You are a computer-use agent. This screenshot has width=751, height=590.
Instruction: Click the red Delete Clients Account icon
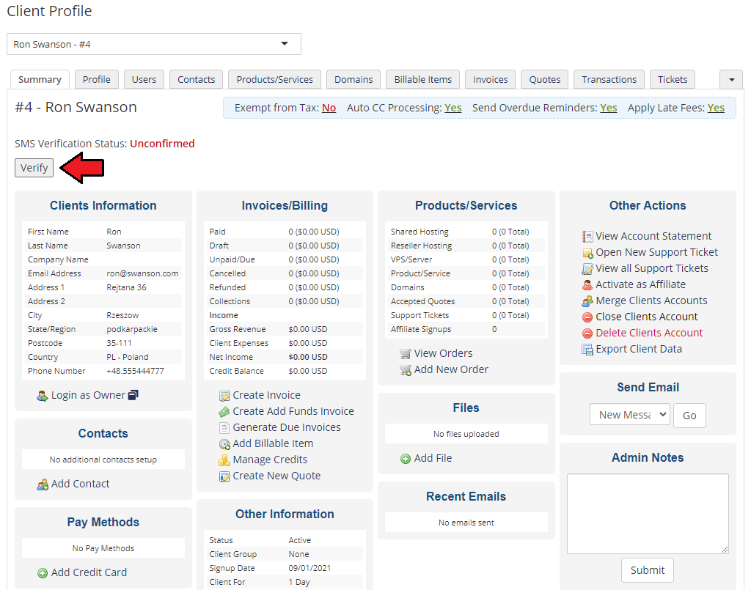pos(587,333)
